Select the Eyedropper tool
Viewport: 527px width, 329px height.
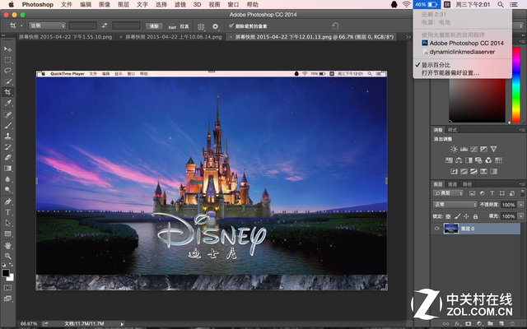pos(7,103)
